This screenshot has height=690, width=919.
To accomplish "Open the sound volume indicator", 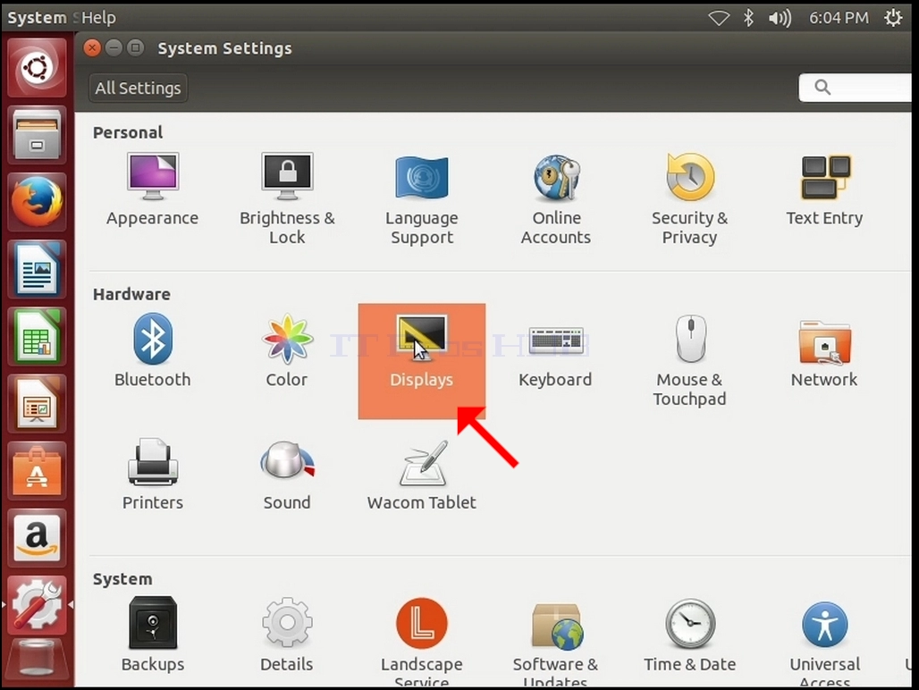I will (x=780, y=18).
